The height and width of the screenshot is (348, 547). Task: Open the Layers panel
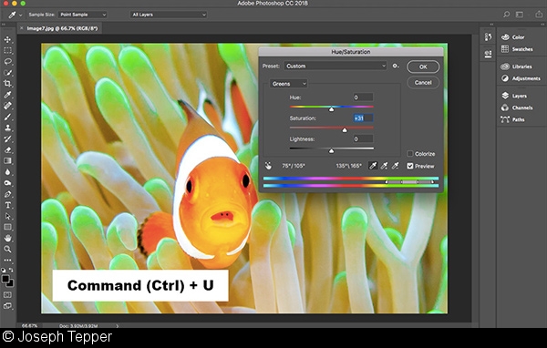click(x=514, y=96)
